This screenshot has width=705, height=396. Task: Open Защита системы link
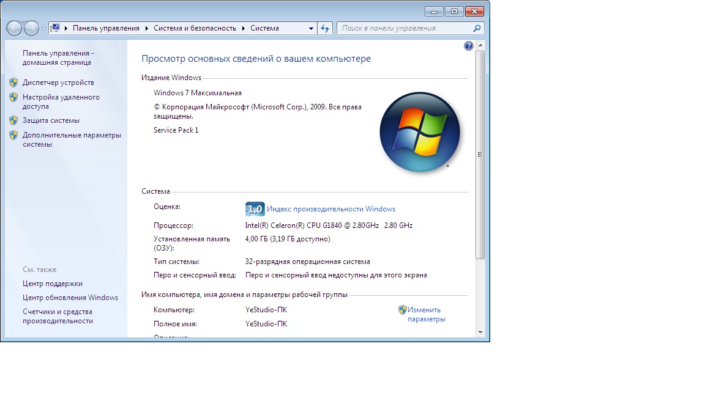51,120
